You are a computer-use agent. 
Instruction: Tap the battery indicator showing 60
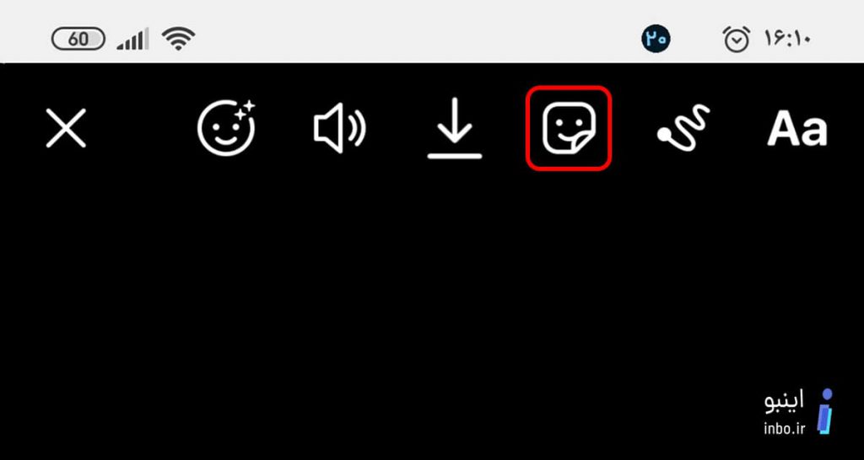78,40
